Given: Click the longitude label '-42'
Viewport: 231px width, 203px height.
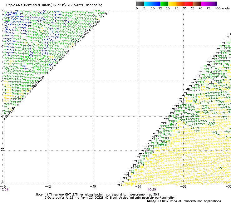Looking at the screenshot, I should [48, 186].
